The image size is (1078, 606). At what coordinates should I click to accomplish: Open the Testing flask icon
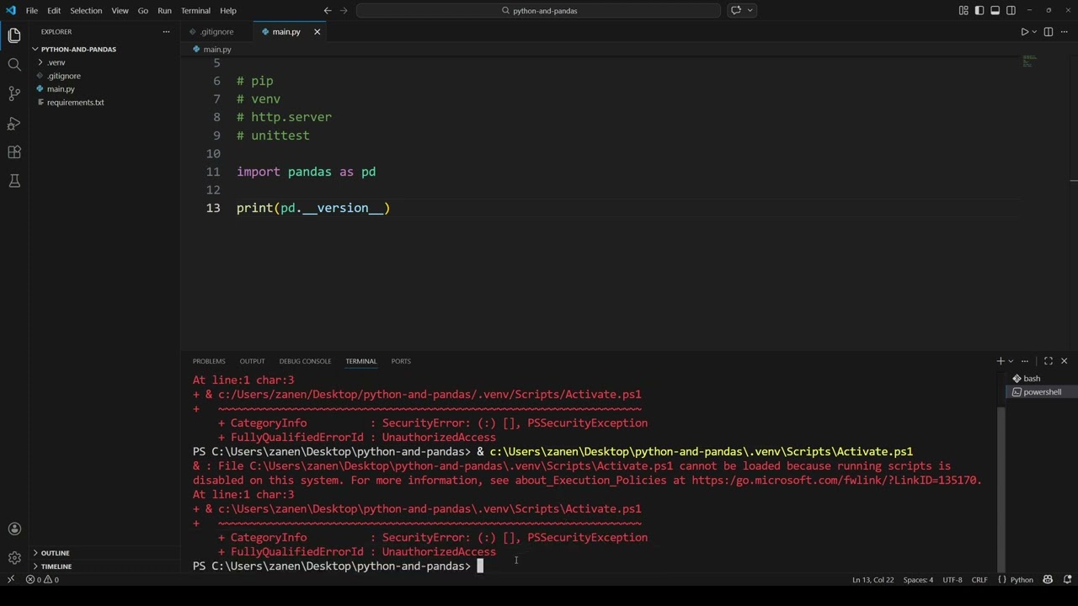(14, 181)
